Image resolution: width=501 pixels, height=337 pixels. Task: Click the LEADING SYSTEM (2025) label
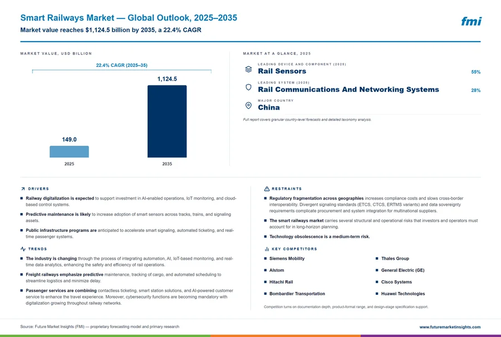click(x=284, y=82)
